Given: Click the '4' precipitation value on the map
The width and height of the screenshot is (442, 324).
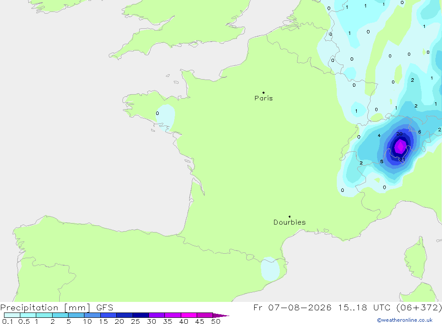Looking at the screenshot, I should click(379, 136).
